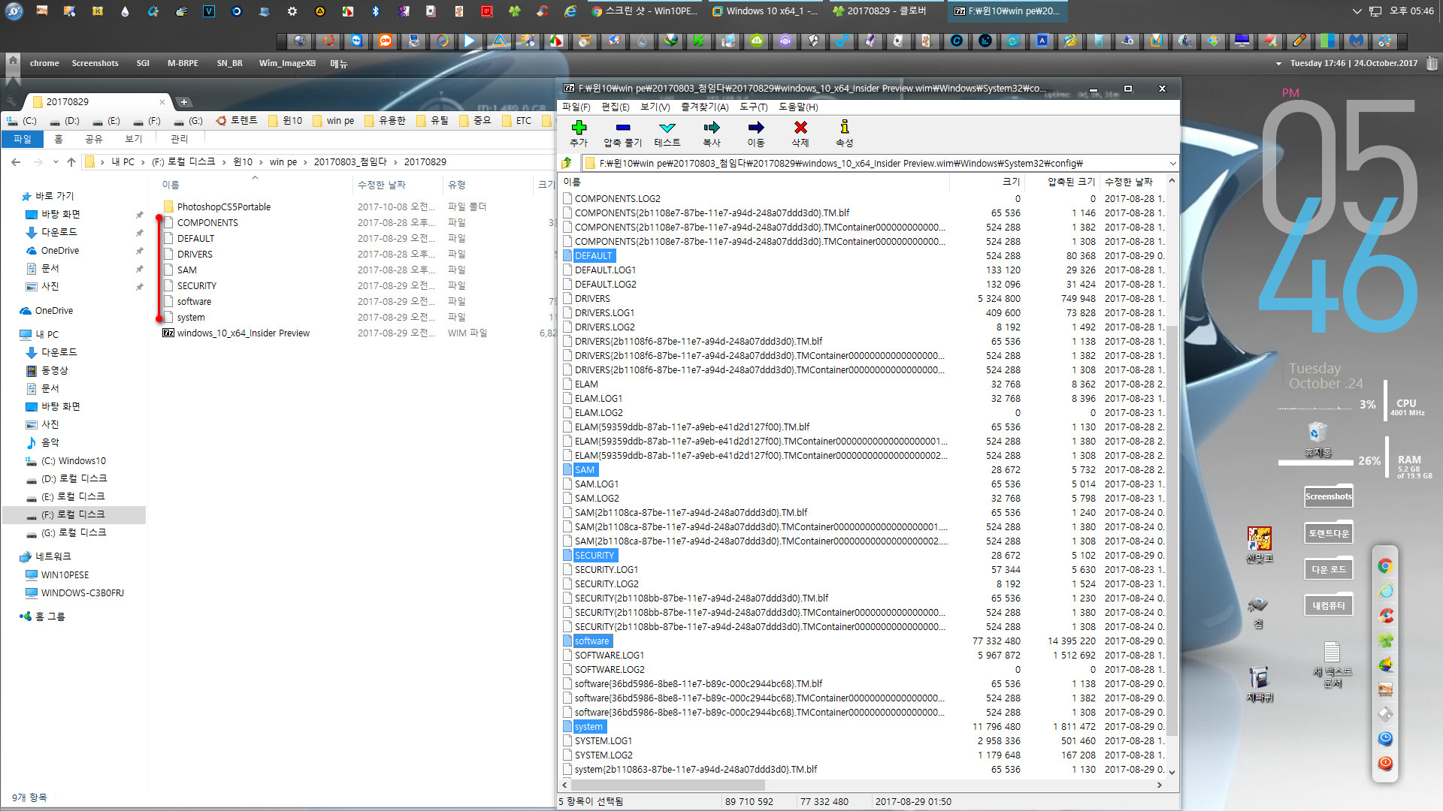Screen dimensions: 1443x811
Task: Click the 7-Zip Delete (삭제) icon
Action: [800, 128]
